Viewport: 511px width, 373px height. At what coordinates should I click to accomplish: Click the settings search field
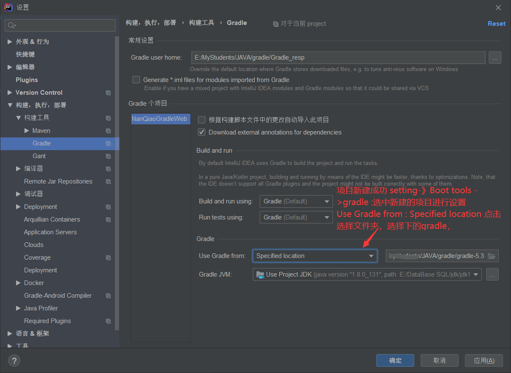tap(60, 25)
